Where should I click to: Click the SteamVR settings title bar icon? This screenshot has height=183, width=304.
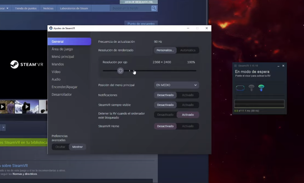[x=51, y=28]
